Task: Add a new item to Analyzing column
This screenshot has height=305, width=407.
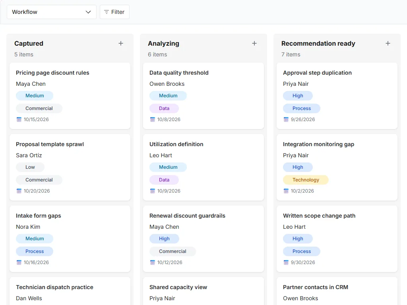Action: (254, 43)
